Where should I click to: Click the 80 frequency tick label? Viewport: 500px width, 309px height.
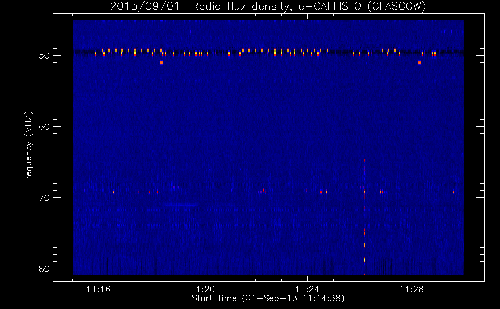coord(44,269)
